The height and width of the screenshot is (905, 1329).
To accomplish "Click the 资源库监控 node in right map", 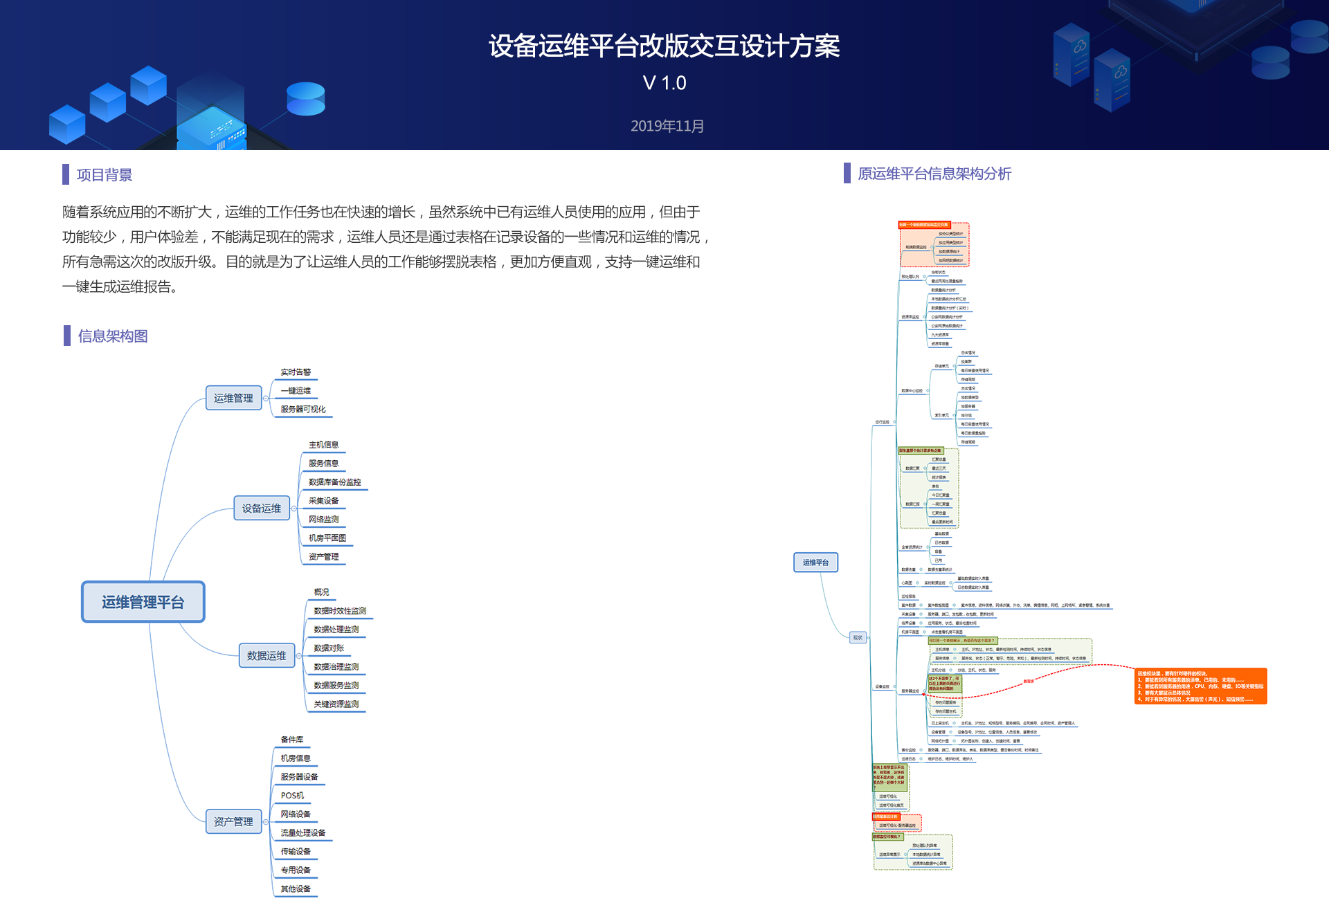I will coord(910,317).
